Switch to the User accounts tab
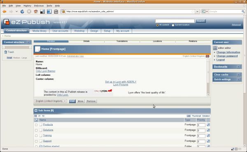 (x=60, y=31)
